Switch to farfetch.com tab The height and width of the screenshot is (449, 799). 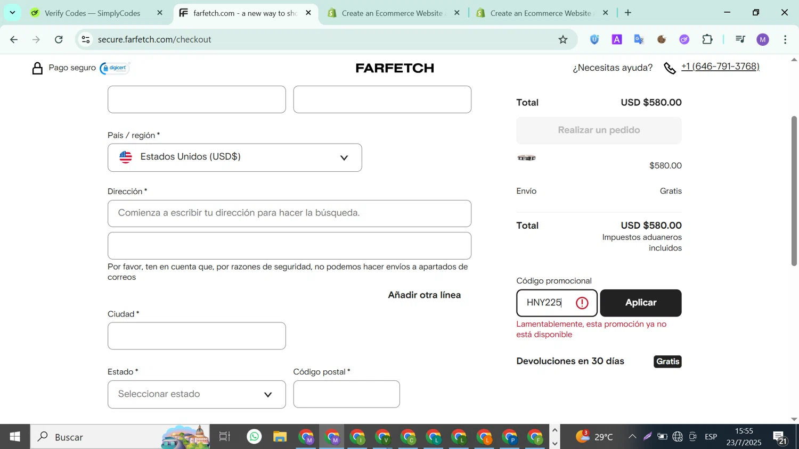click(x=245, y=13)
